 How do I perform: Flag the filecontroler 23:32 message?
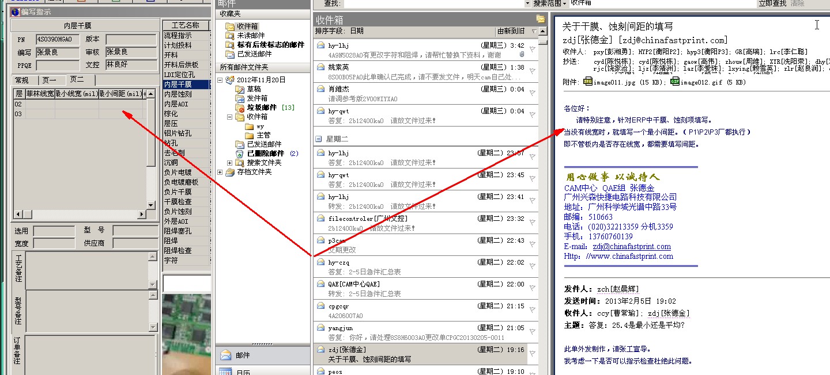[x=532, y=223]
